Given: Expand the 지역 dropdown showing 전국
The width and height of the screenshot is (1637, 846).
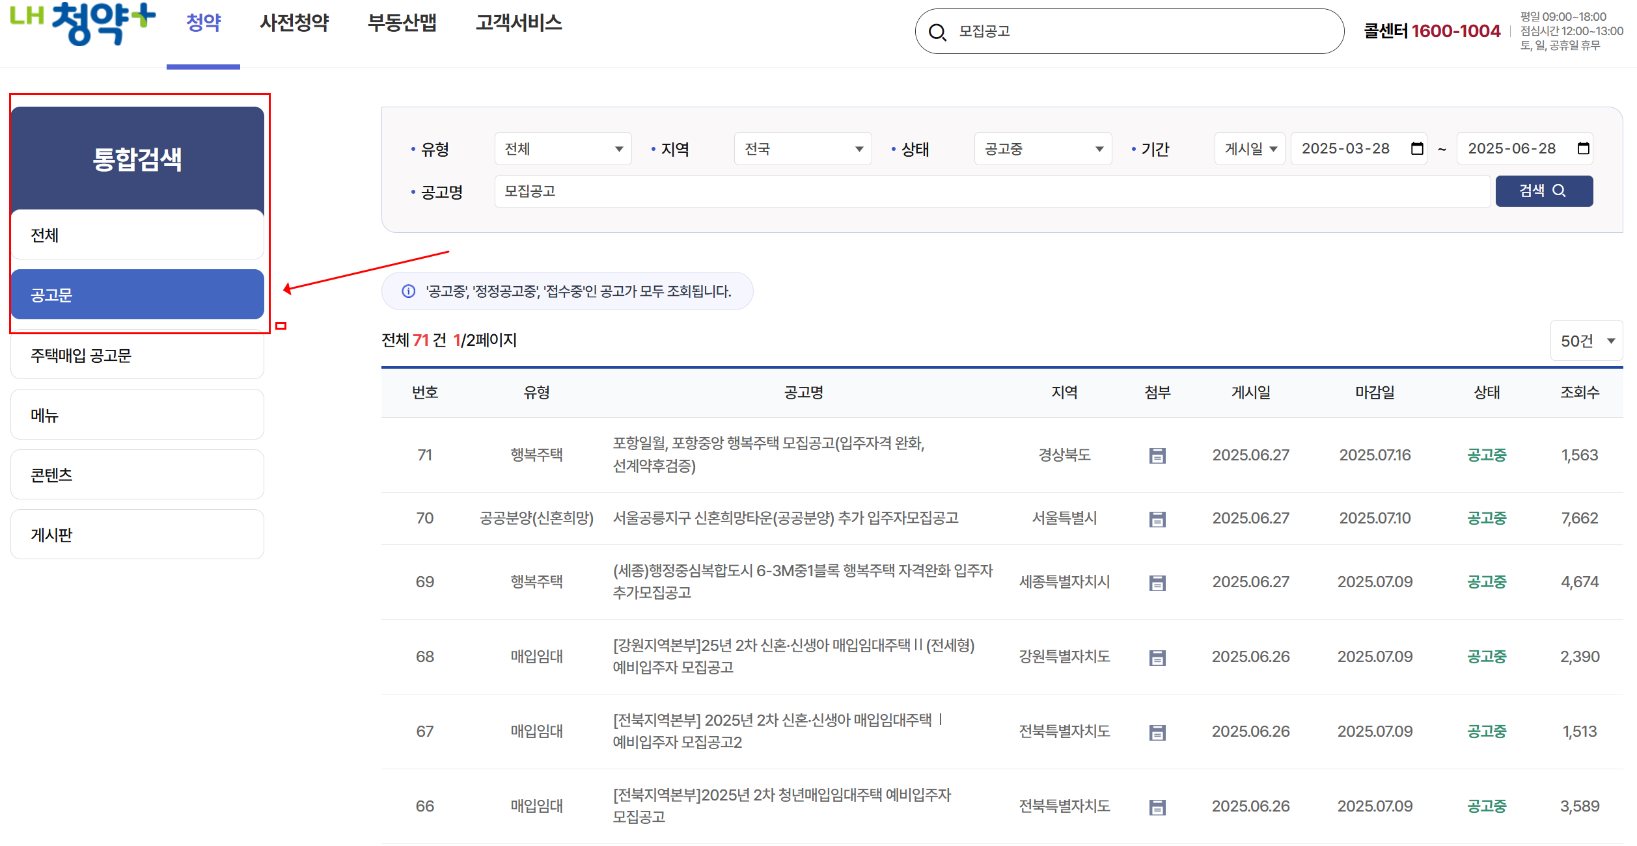Looking at the screenshot, I should tap(802, 149).
